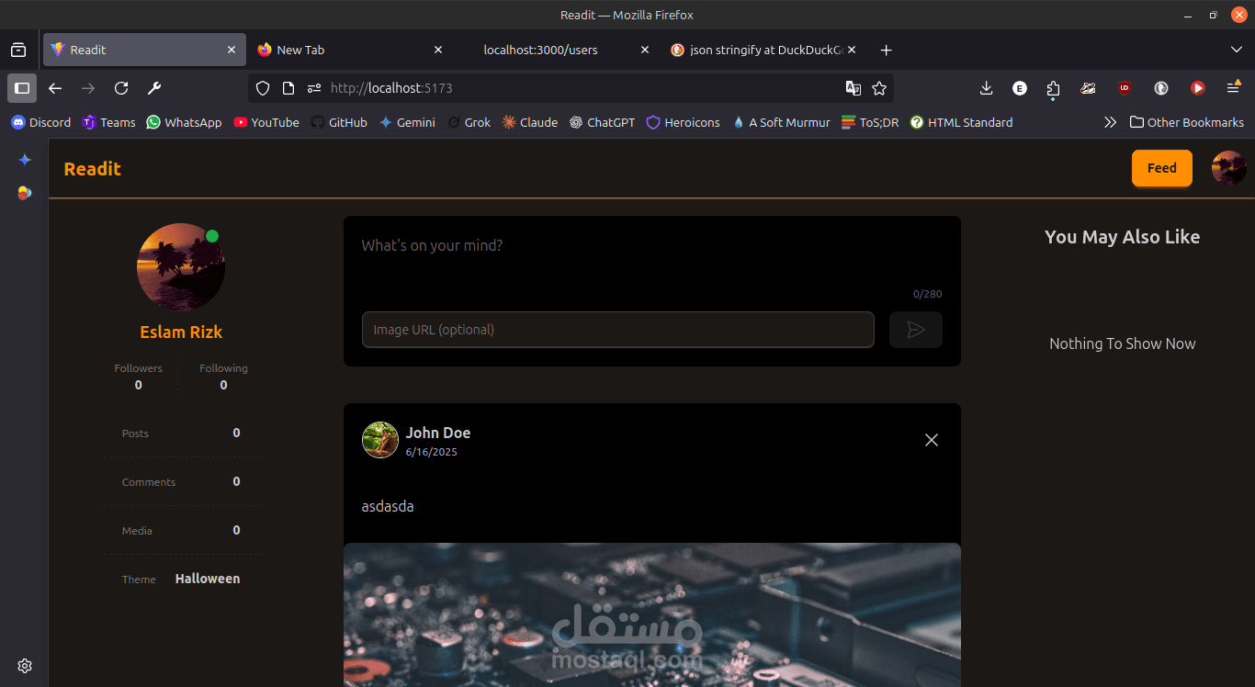The width and height of the screenshot is (1255, 687).
Task: Click the URL bar address localhost:5173
Action: 391,88
